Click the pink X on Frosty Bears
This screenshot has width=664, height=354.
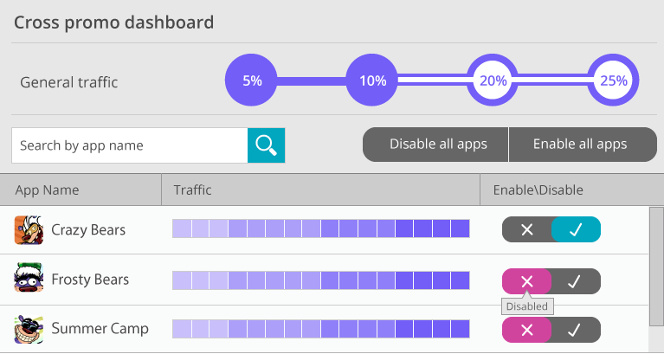pyautogui.click(x=527, y=281)
